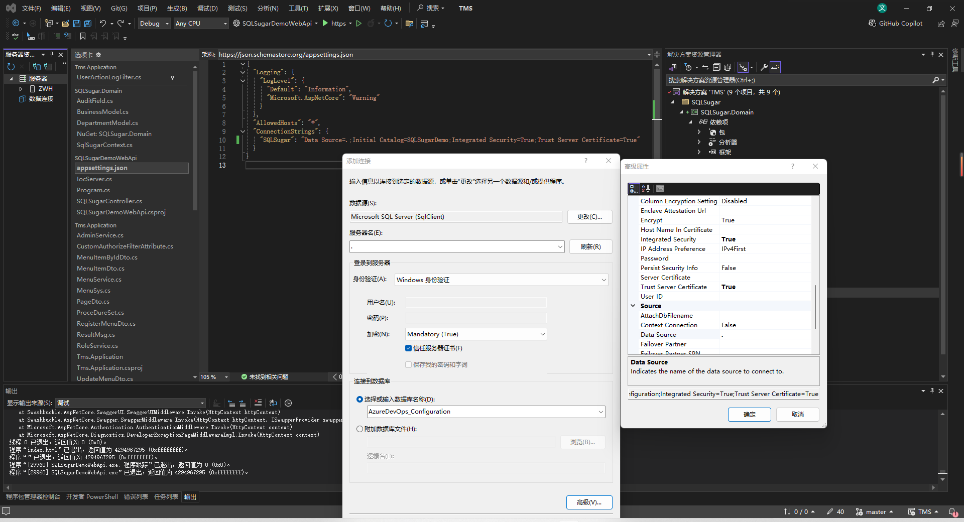Click the Redo arrow icon

(120, 23)
